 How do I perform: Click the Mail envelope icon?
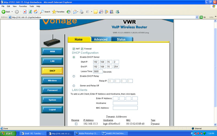click(x=75, y=12)
